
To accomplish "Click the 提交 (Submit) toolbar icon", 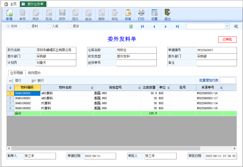I will pos(75,15).
